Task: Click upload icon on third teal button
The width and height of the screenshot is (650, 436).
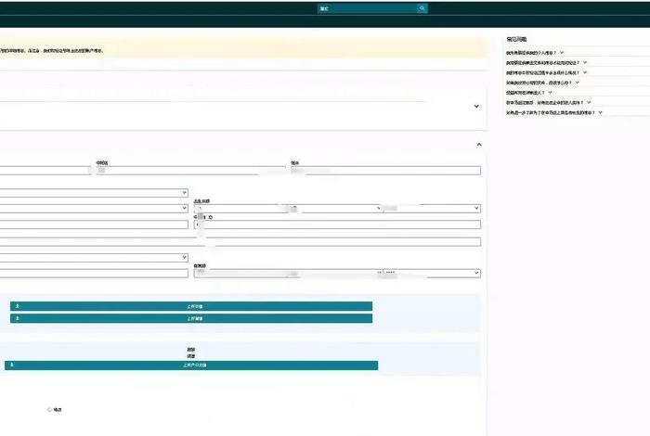Action: click(x=10, y=365)
